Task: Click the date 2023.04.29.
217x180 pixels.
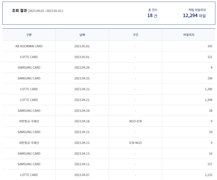Action: coord(82,67)
